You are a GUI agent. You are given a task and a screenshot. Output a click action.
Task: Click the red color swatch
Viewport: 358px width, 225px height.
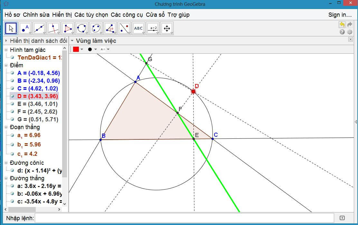click(76, 49)
